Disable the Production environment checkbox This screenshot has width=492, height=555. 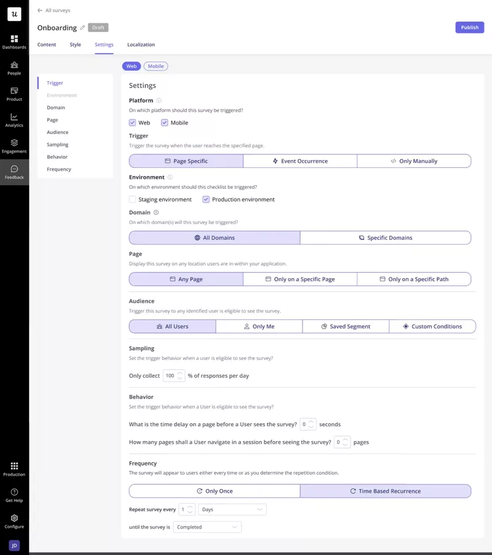tap(205, 199)
